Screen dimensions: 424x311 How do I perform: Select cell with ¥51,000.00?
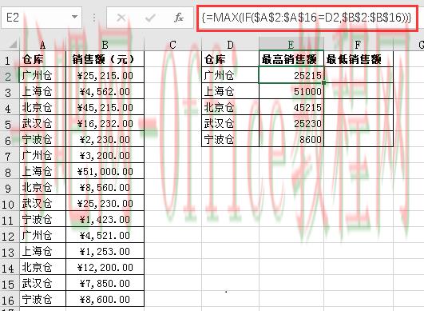(x=105, y=171)
